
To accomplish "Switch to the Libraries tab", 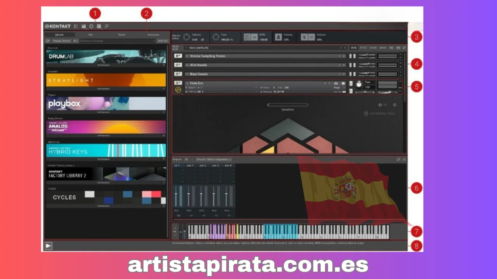I will click(59, 34).
